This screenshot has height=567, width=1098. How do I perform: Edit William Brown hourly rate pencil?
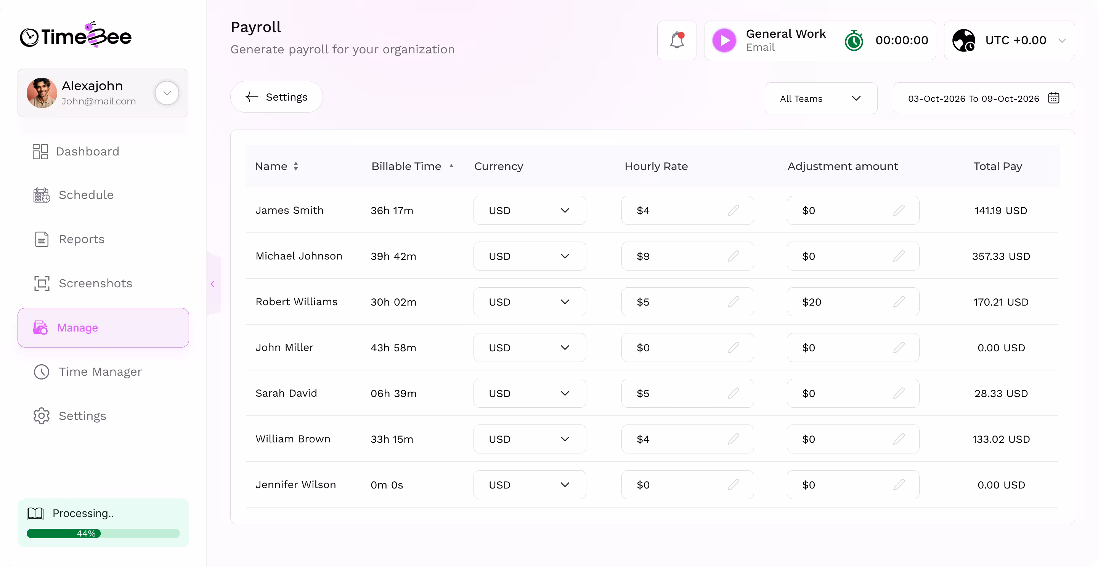tap(733, 439)
